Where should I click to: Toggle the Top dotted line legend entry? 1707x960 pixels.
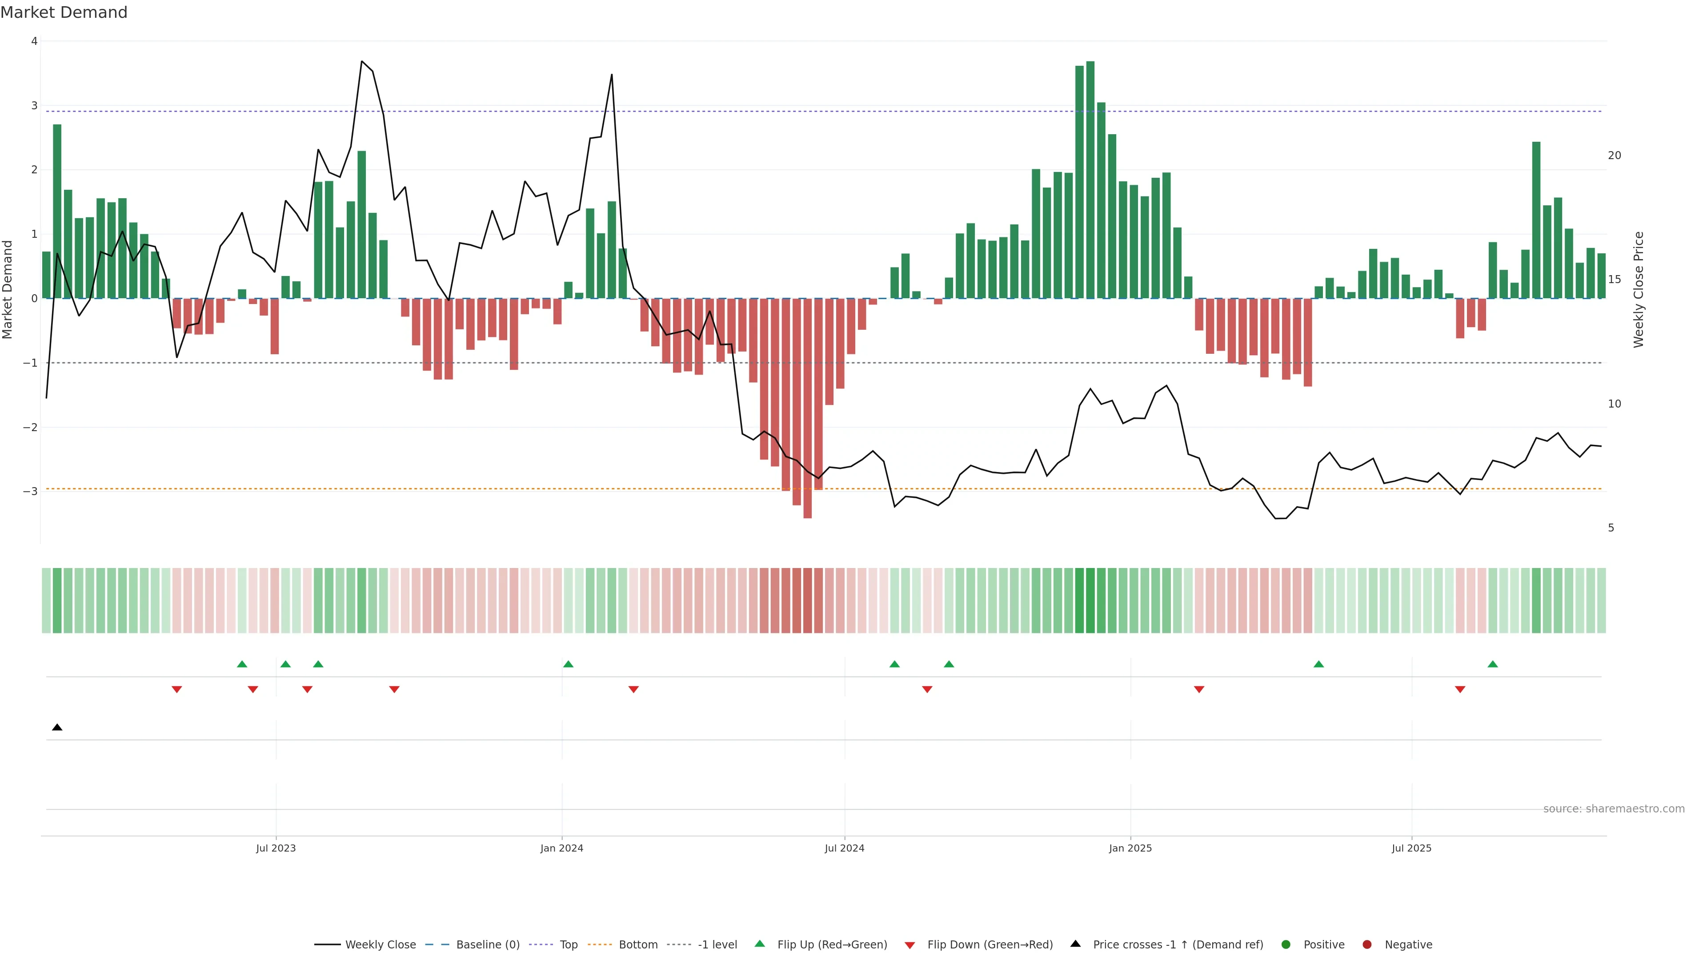568,944
